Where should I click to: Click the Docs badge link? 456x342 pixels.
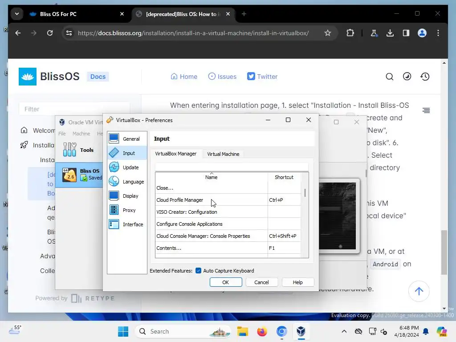pos(98,77)
